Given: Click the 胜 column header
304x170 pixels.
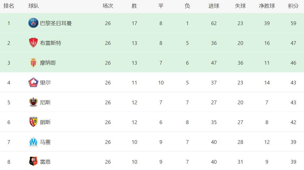Looking at the screenshot, I should [134, 6].
